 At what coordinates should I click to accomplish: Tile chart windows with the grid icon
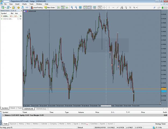pyautogui.click(x=80, y=8)
